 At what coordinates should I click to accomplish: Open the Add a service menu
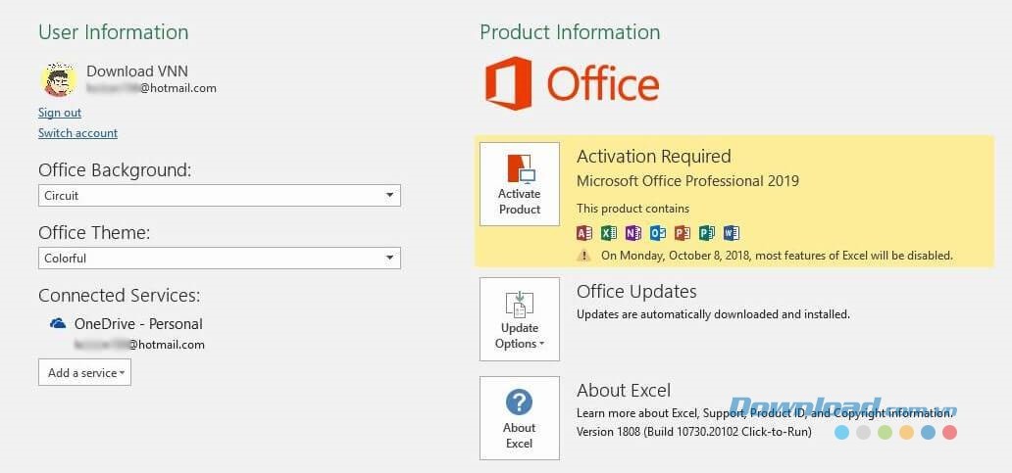tap(84, 372)
